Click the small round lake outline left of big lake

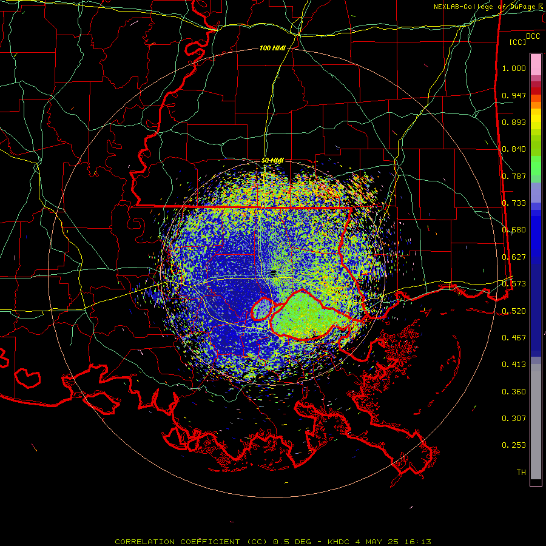[262, 309]
